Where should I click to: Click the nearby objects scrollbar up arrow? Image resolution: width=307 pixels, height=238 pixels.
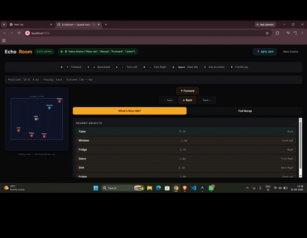(300, 120)
